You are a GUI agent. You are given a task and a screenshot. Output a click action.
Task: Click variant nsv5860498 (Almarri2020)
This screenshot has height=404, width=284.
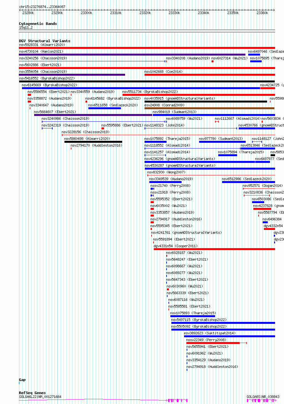(87, 139)
